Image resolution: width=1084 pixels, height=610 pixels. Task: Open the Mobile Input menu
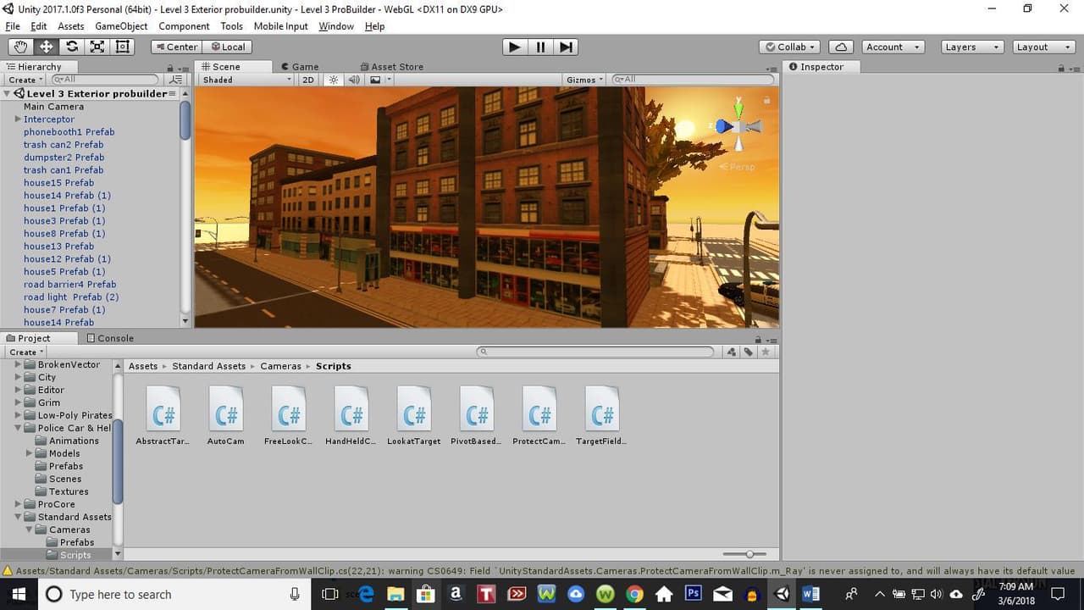[280, 26]
